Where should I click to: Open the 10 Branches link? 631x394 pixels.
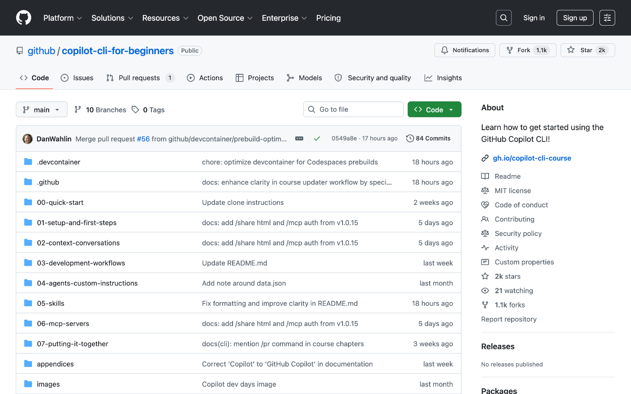click(x=101, y=109)
